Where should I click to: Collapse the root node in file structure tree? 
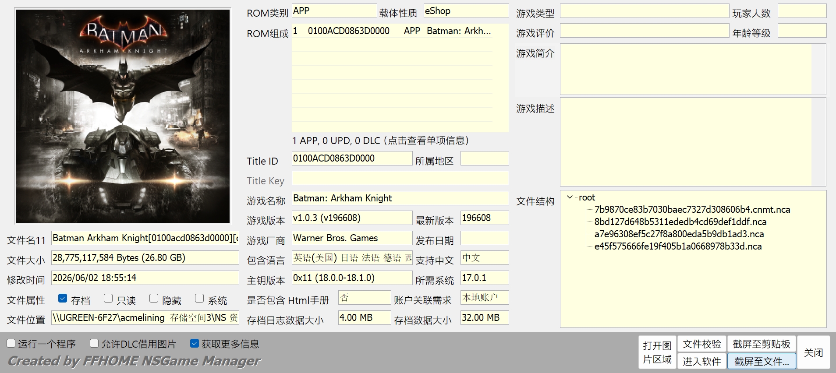tap(570, 197)
